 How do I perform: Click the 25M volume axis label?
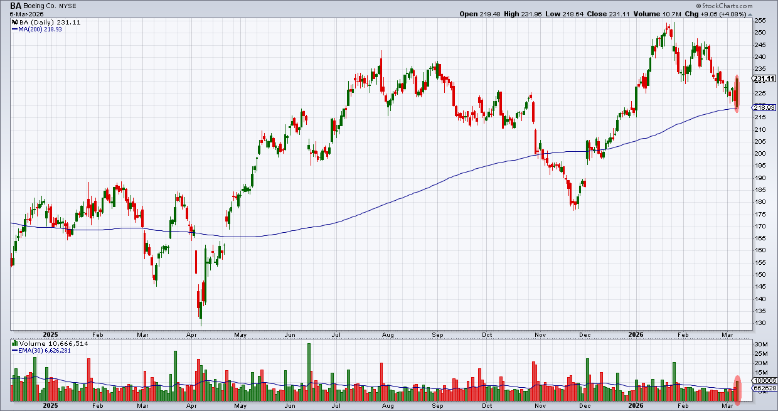point(762,354)
